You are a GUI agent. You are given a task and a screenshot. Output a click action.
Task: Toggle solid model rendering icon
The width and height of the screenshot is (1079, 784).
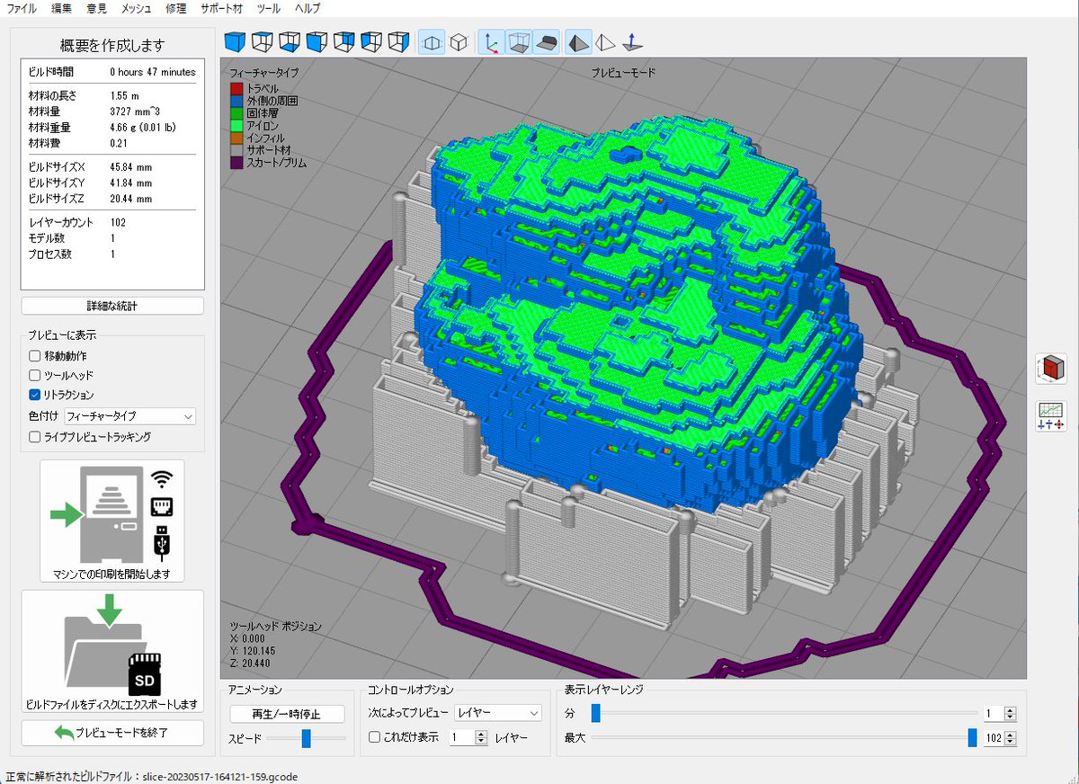tap(578, 42)
